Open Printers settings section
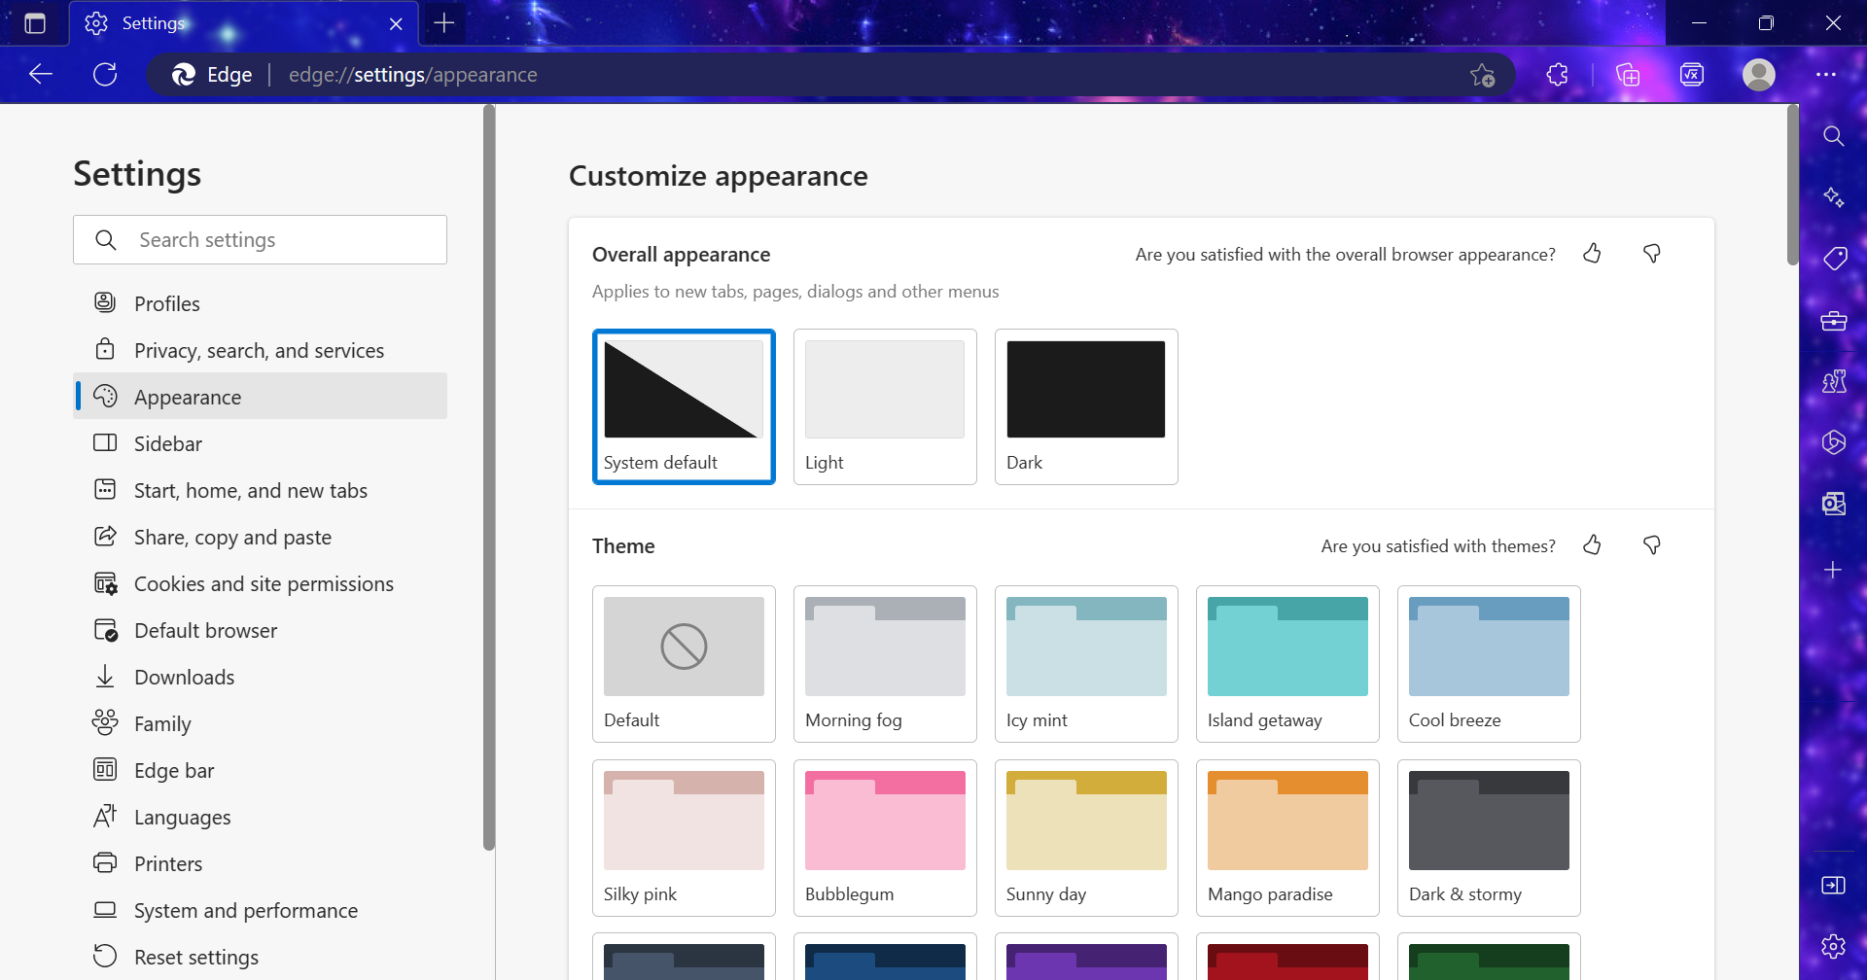The height and width of the screenshot is (980, 1867). coord(260,863)
